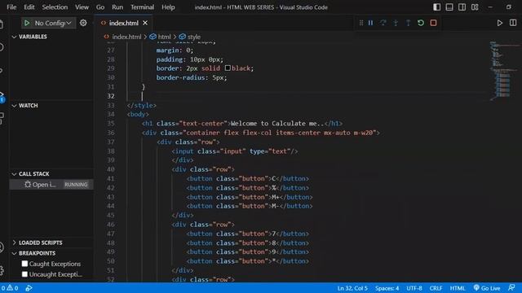Screen dimensions: 522x293
Task: Open the Go menu
Action: pyautogui.click(x=100, y=7)
